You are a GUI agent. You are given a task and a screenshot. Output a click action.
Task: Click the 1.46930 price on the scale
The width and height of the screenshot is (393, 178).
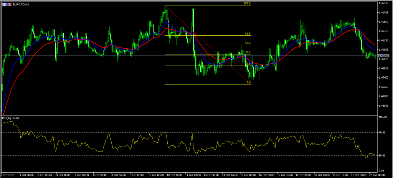tap(384, 3)
